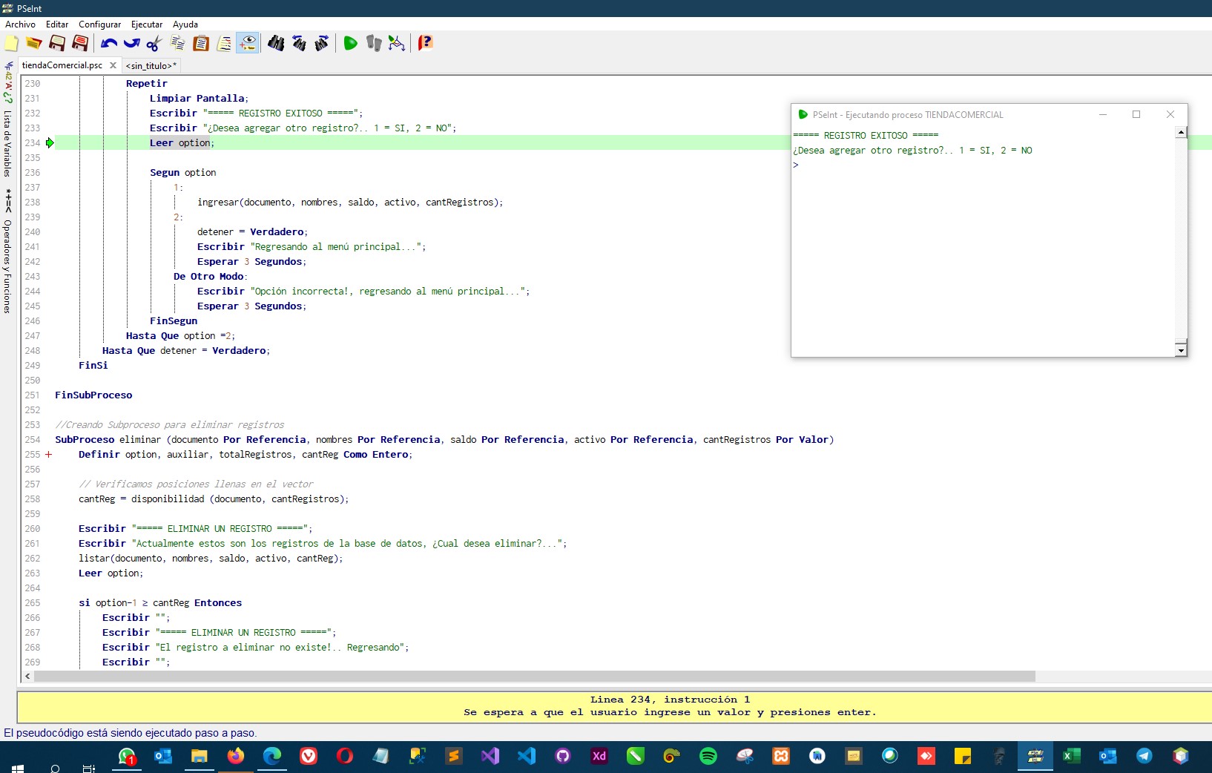The width and height of the screenshot is (1212, 773).
Task: Undo the last edit
Action: pos(109,43)
